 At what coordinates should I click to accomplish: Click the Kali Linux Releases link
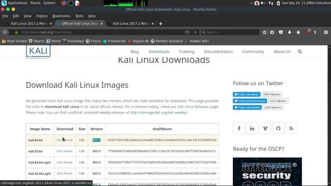tap(193, 107)
